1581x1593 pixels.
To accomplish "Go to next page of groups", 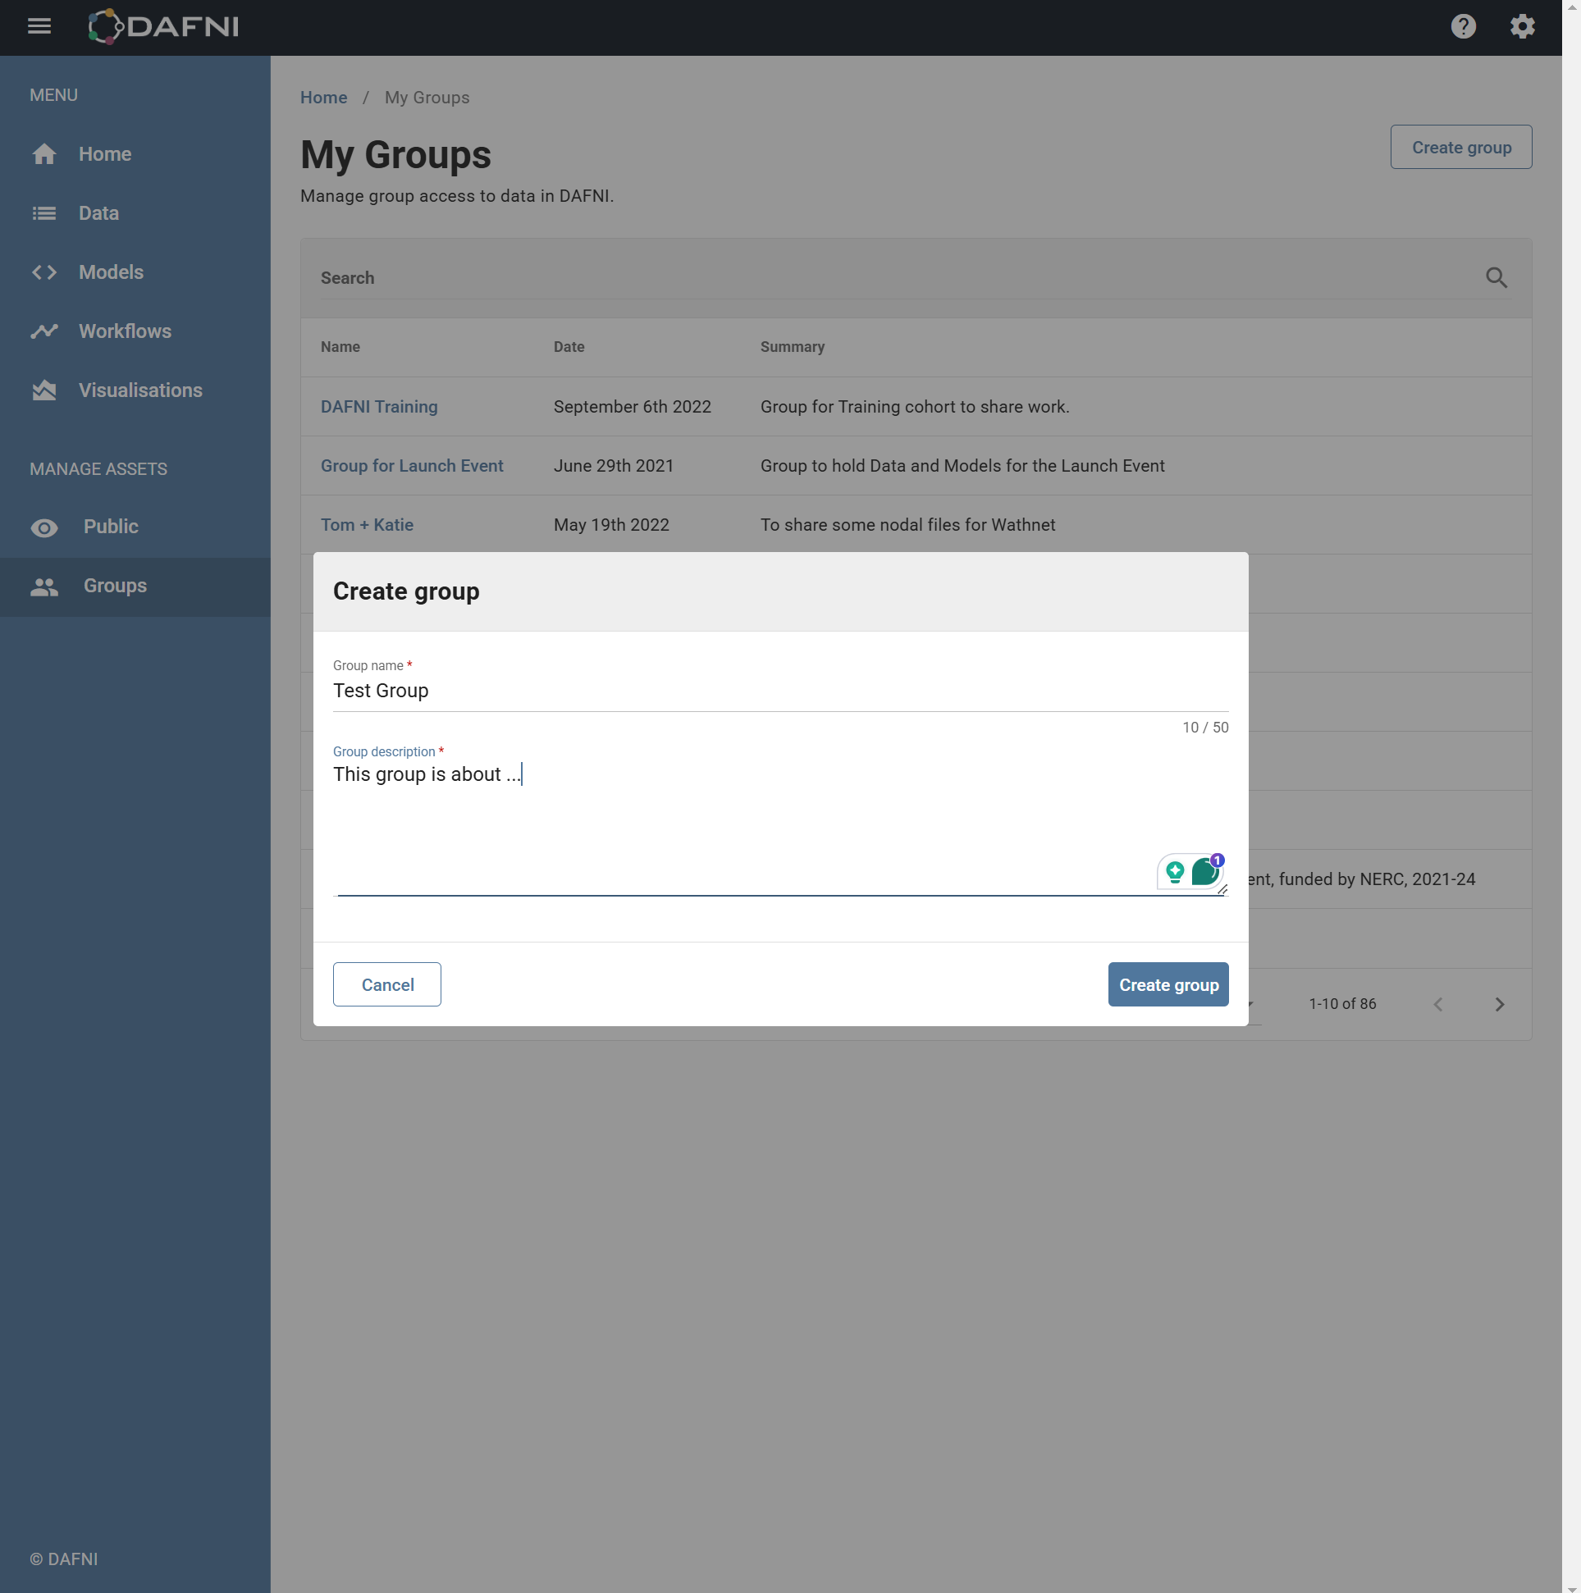I will (1498, 1003).
